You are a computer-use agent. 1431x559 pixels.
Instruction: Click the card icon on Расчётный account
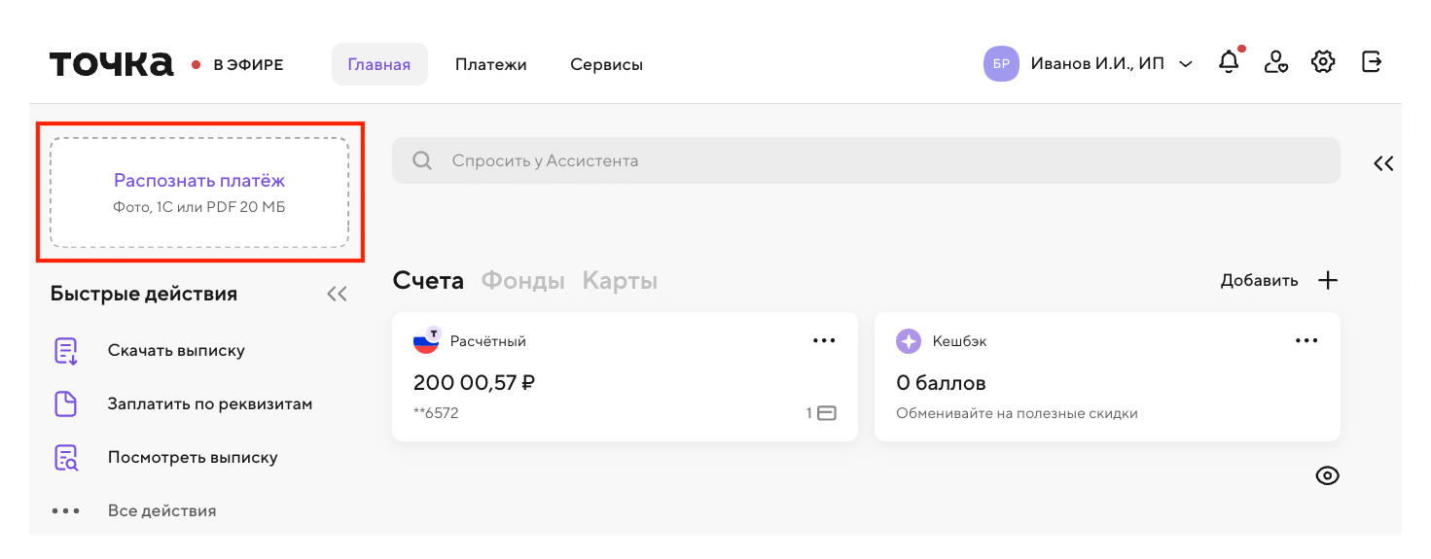(826, 413)
